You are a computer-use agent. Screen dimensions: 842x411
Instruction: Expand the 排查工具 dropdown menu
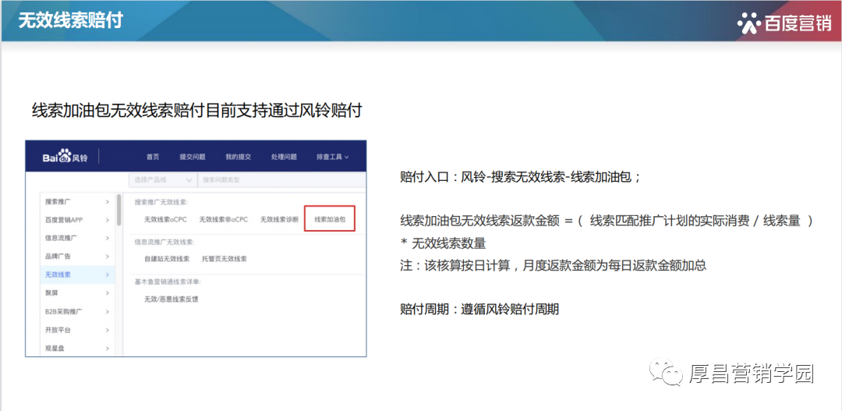click(332, 158)
